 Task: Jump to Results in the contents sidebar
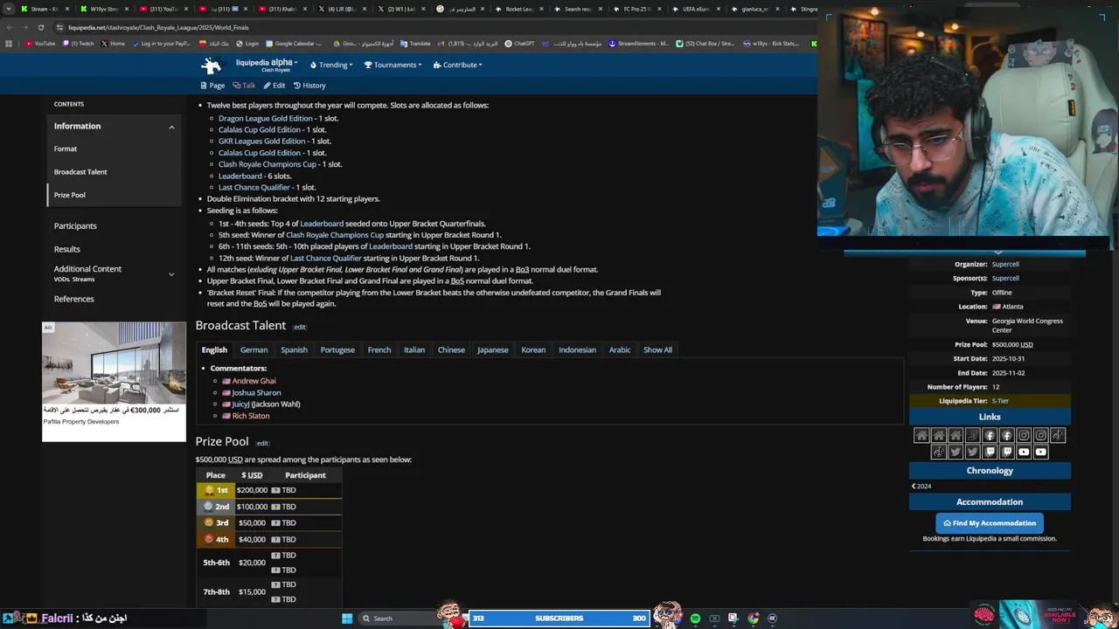66,250
